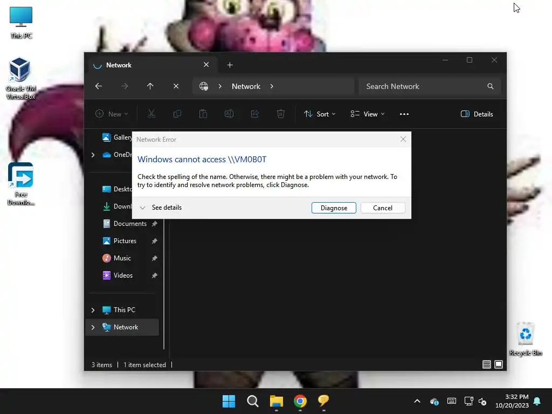Image resolution: width=552 pixels, height=414 pixels.
Task: Select Free Download desktop shortcut
Action: pyautogui.click(x=21, y=184)
